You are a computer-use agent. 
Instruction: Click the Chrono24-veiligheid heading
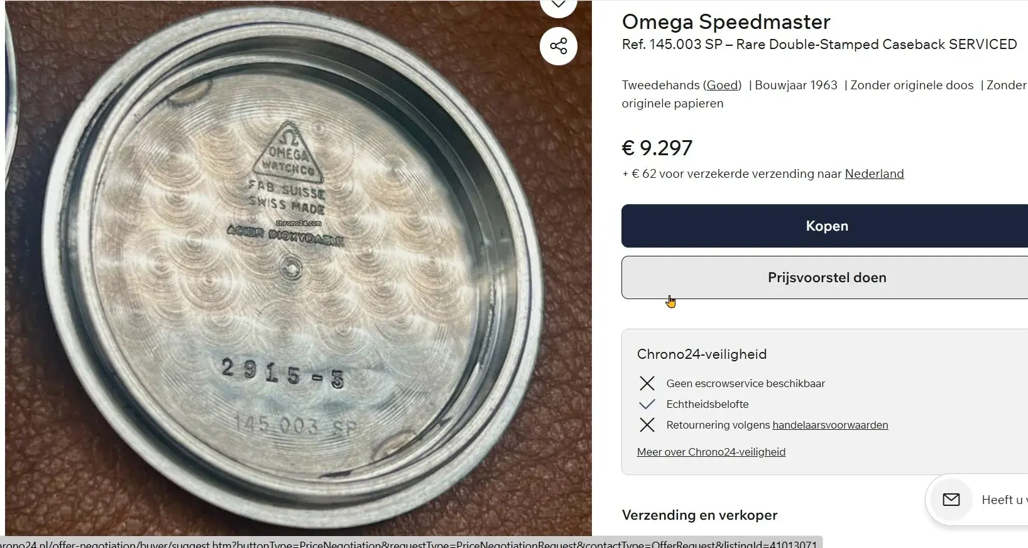pos(701,354)
